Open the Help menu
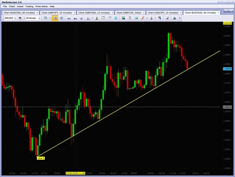The image size is (235, 177). coord(52,6)
